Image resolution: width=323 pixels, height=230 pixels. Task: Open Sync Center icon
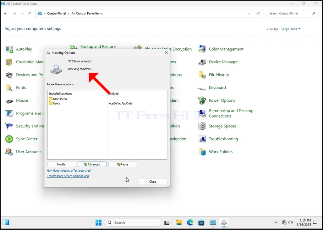click(x=9, y=139)
